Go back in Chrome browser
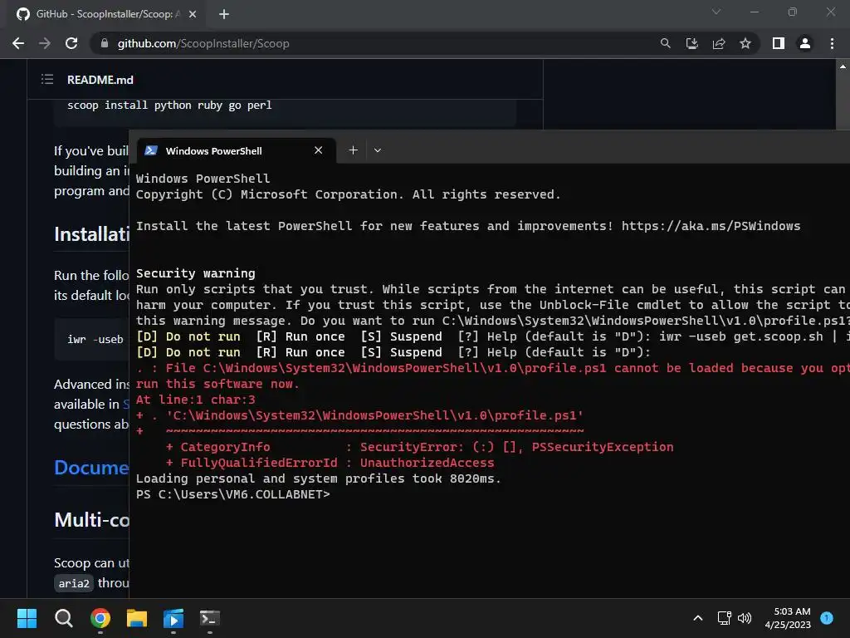Viewport: 850px width, 638px height. coord(18,43)
